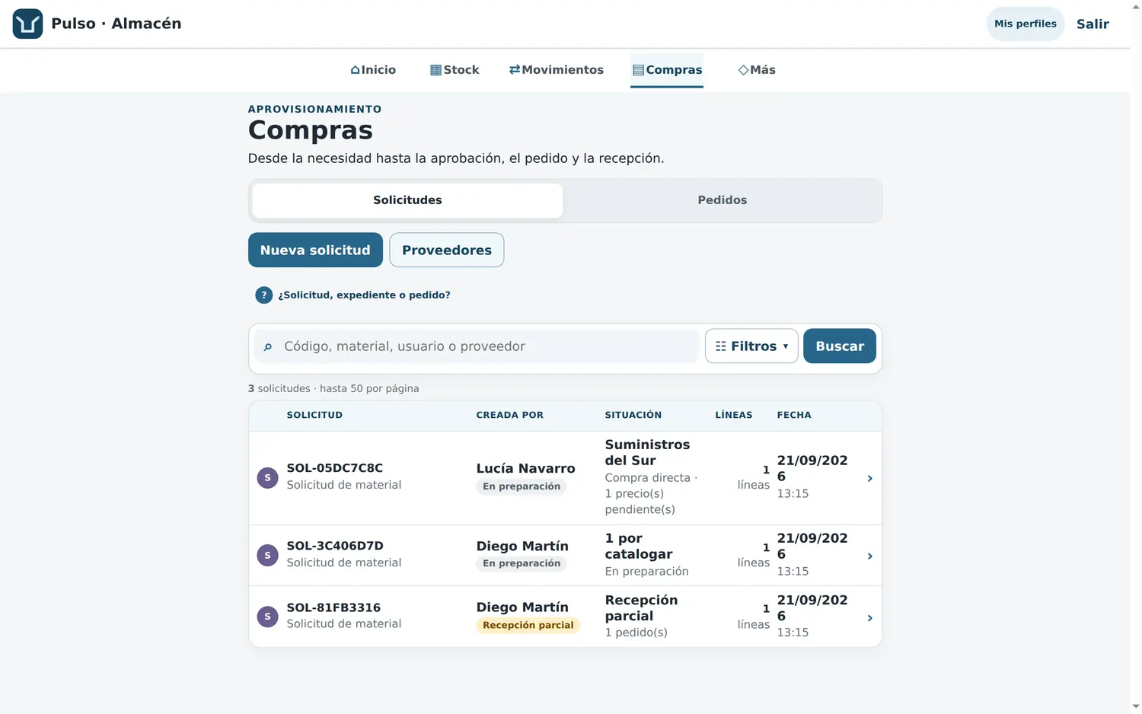This screenshot has width=1142, height=714.
Task: Switch to the Pedidos tab
Action: tap(722, 200)
